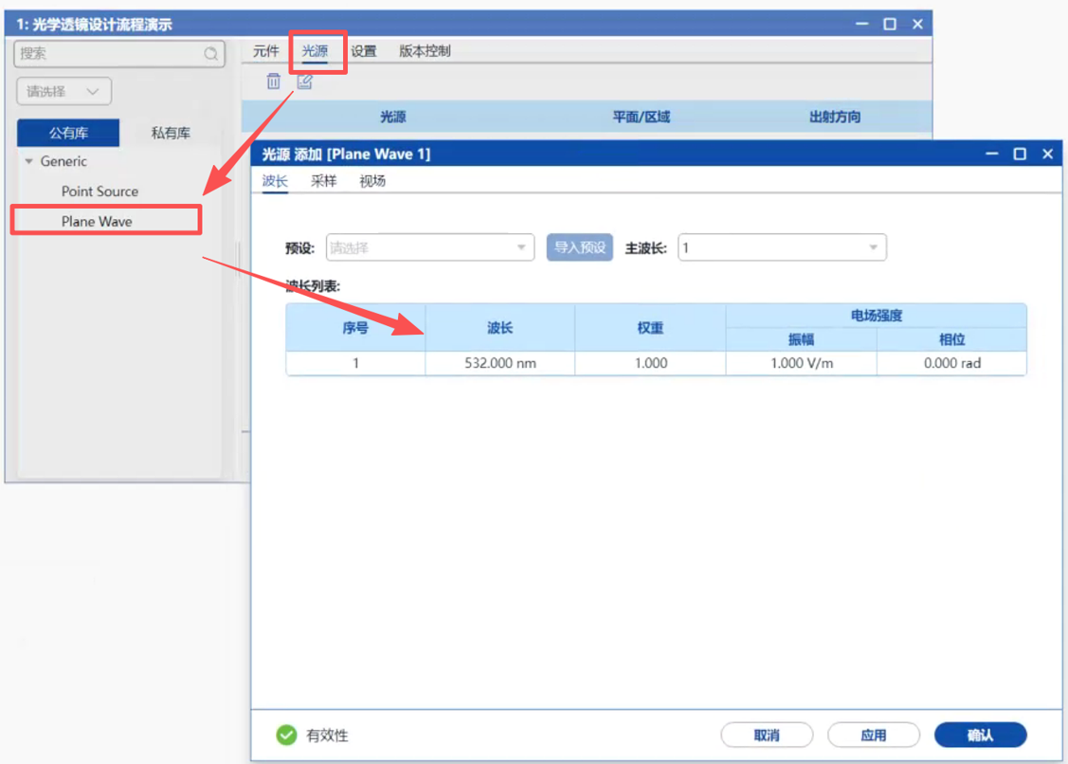The height and width of the screenshot is (764, 1068).
Task: Switch to the 私有库 library
Action: (171, 134)
